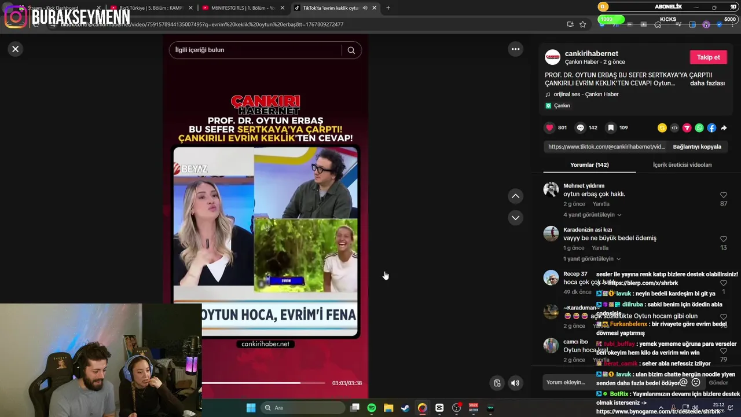
Task: Click the browser address bar URL
Action: [202, 24]
